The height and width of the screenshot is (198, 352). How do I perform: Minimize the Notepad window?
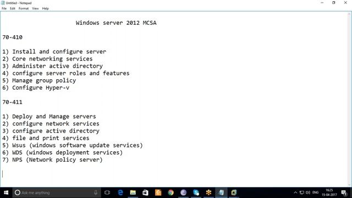pyautogui.click(x=322, y=3)
